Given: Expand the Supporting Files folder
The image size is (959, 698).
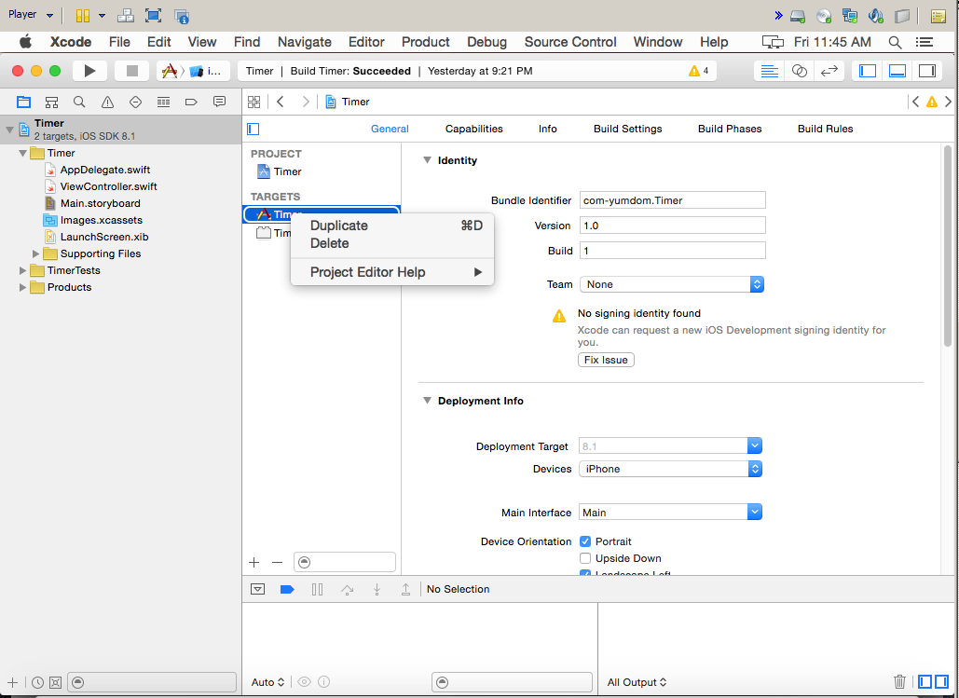Looking at the screenshot, I should coord(35,253).
